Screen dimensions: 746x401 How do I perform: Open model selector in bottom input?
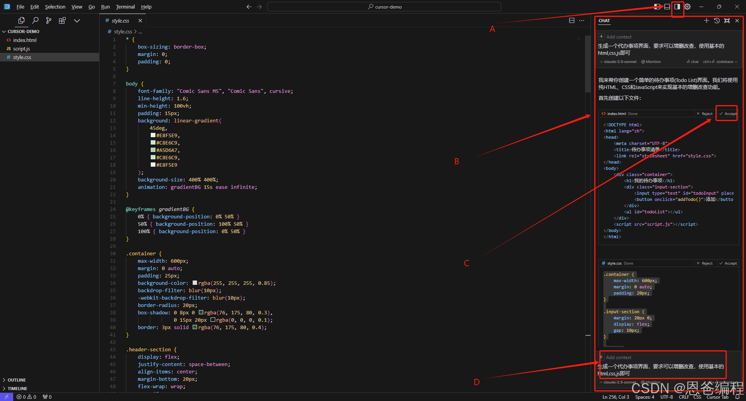[618, 382]
